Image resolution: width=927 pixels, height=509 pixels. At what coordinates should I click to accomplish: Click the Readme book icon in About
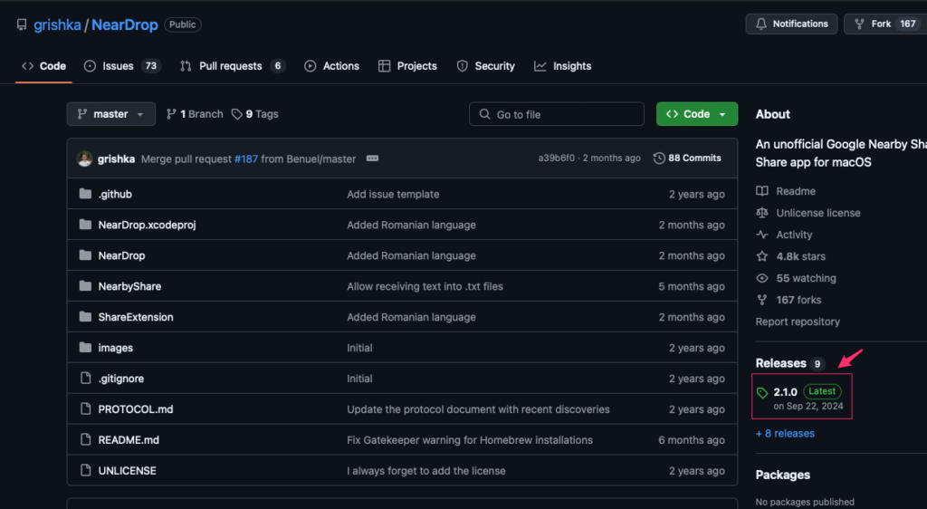[x=762, y=191]
